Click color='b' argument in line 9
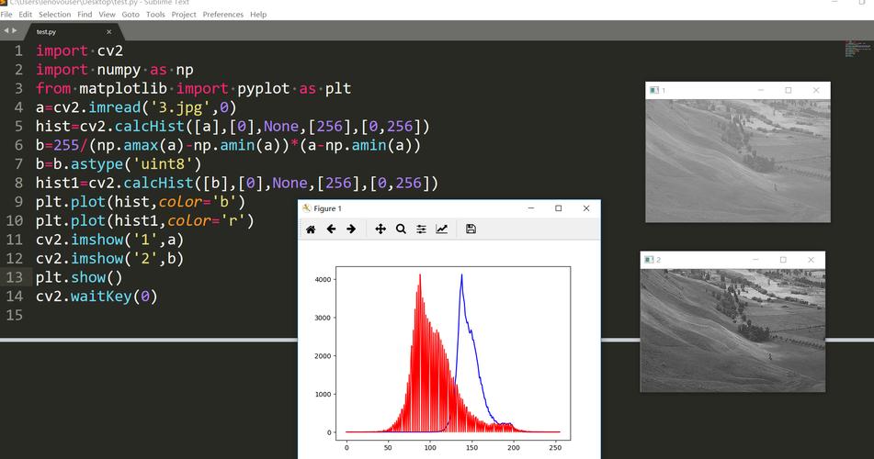Screen dimensions: 874x459 [198, 202]
